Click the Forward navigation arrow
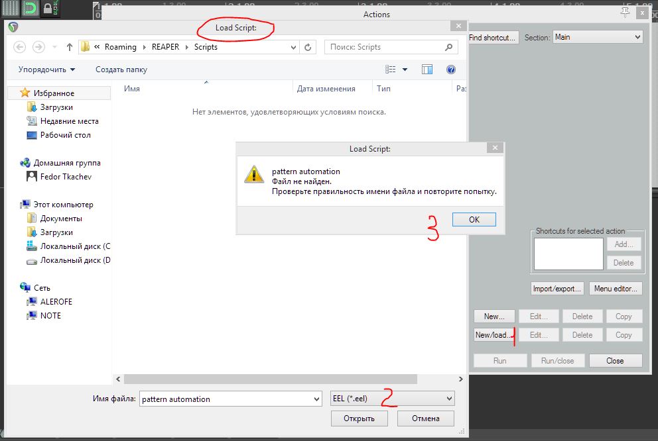The width and height of the screenshot is (658, 441). [x=38, y=47]
